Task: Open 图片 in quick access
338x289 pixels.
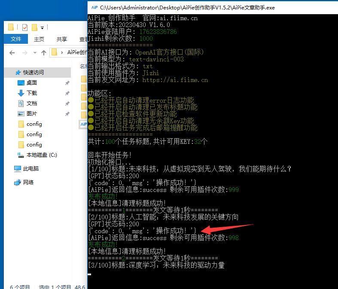Action: click(32, 113)
